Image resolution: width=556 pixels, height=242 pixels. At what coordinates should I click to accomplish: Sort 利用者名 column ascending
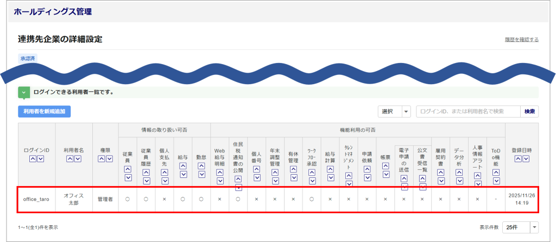[x=69, y=159]
